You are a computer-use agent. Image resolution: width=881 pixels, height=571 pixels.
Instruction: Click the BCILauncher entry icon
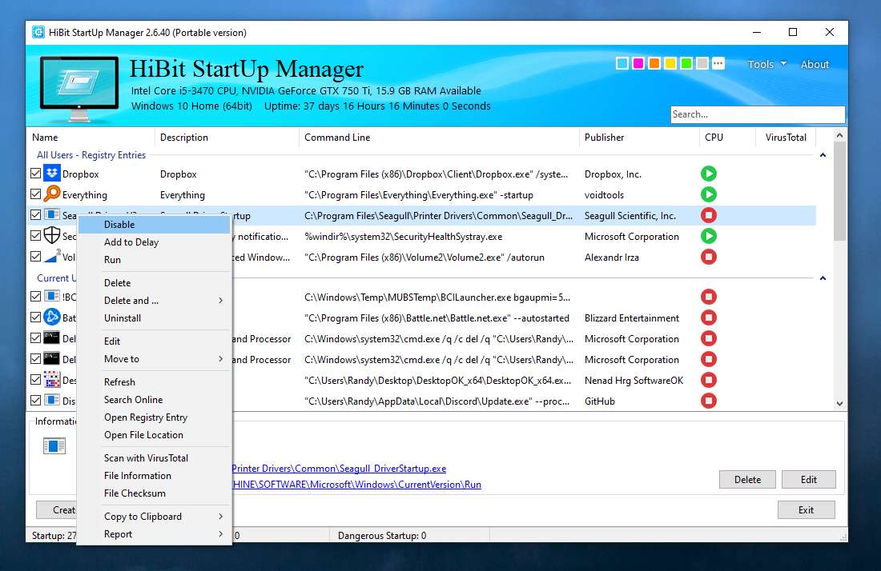pos(52,296)
